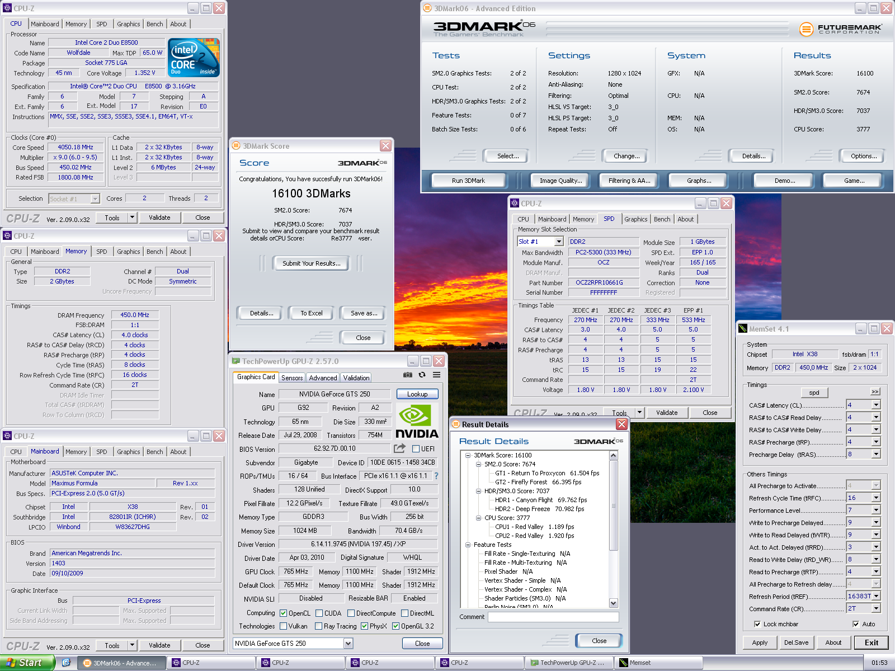Open the Bench tab in top CPU-Z window

[x=154, y=24]
